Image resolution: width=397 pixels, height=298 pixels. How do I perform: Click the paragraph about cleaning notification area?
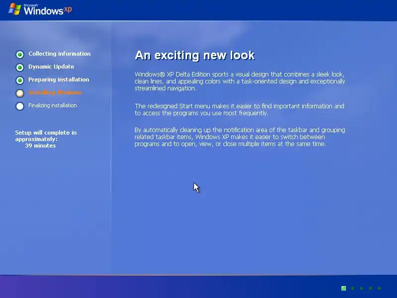pos(240,137)
